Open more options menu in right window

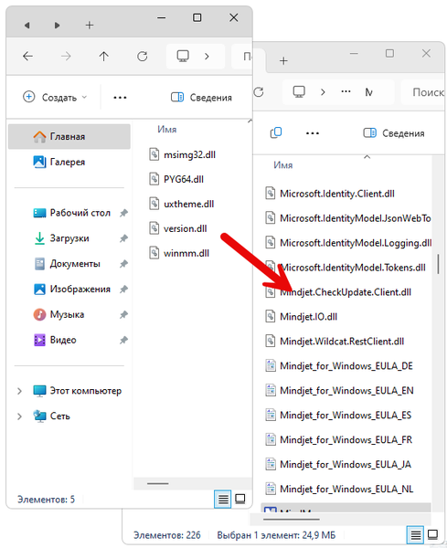tap(313, 133)
